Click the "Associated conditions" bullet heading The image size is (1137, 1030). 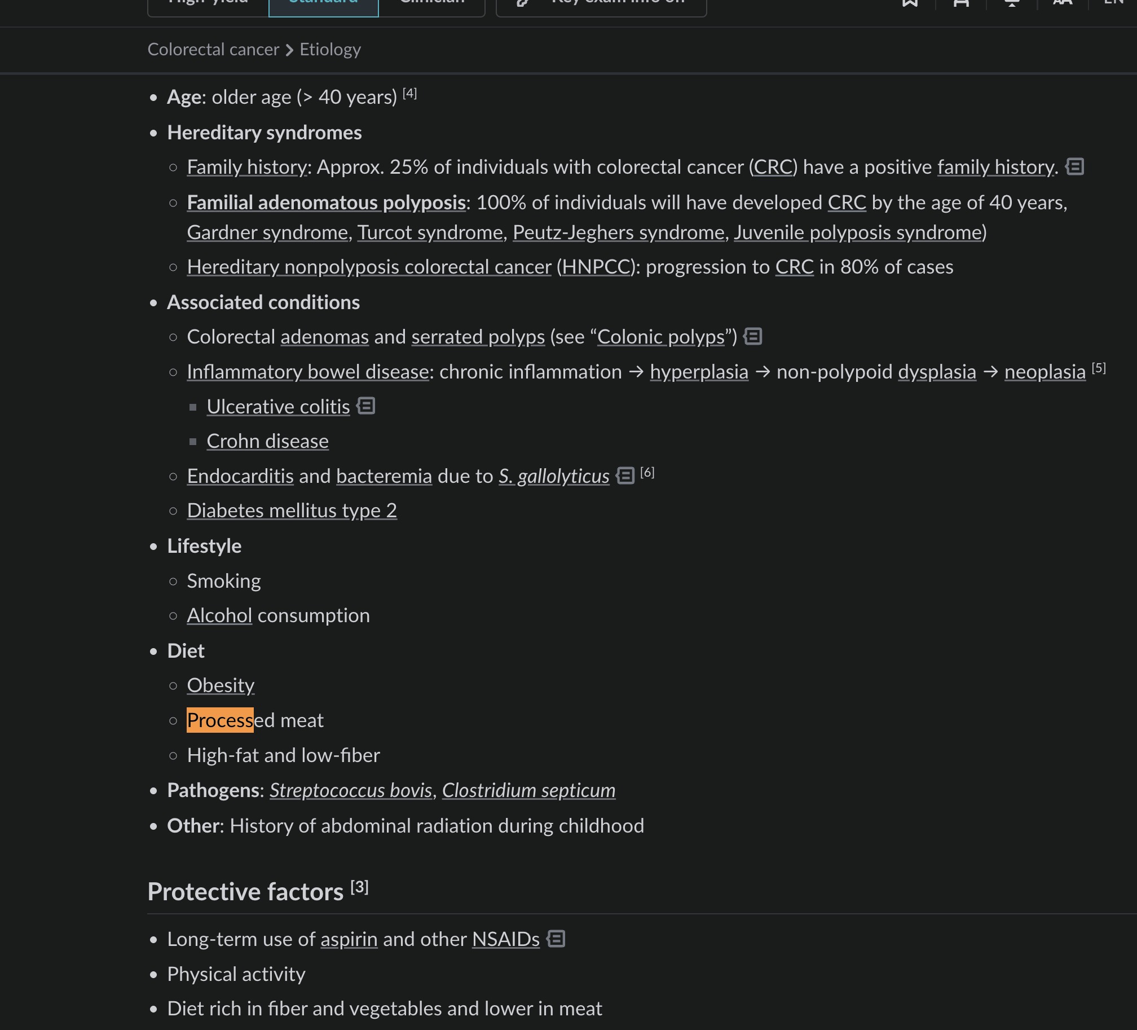[x=263, y=302]
